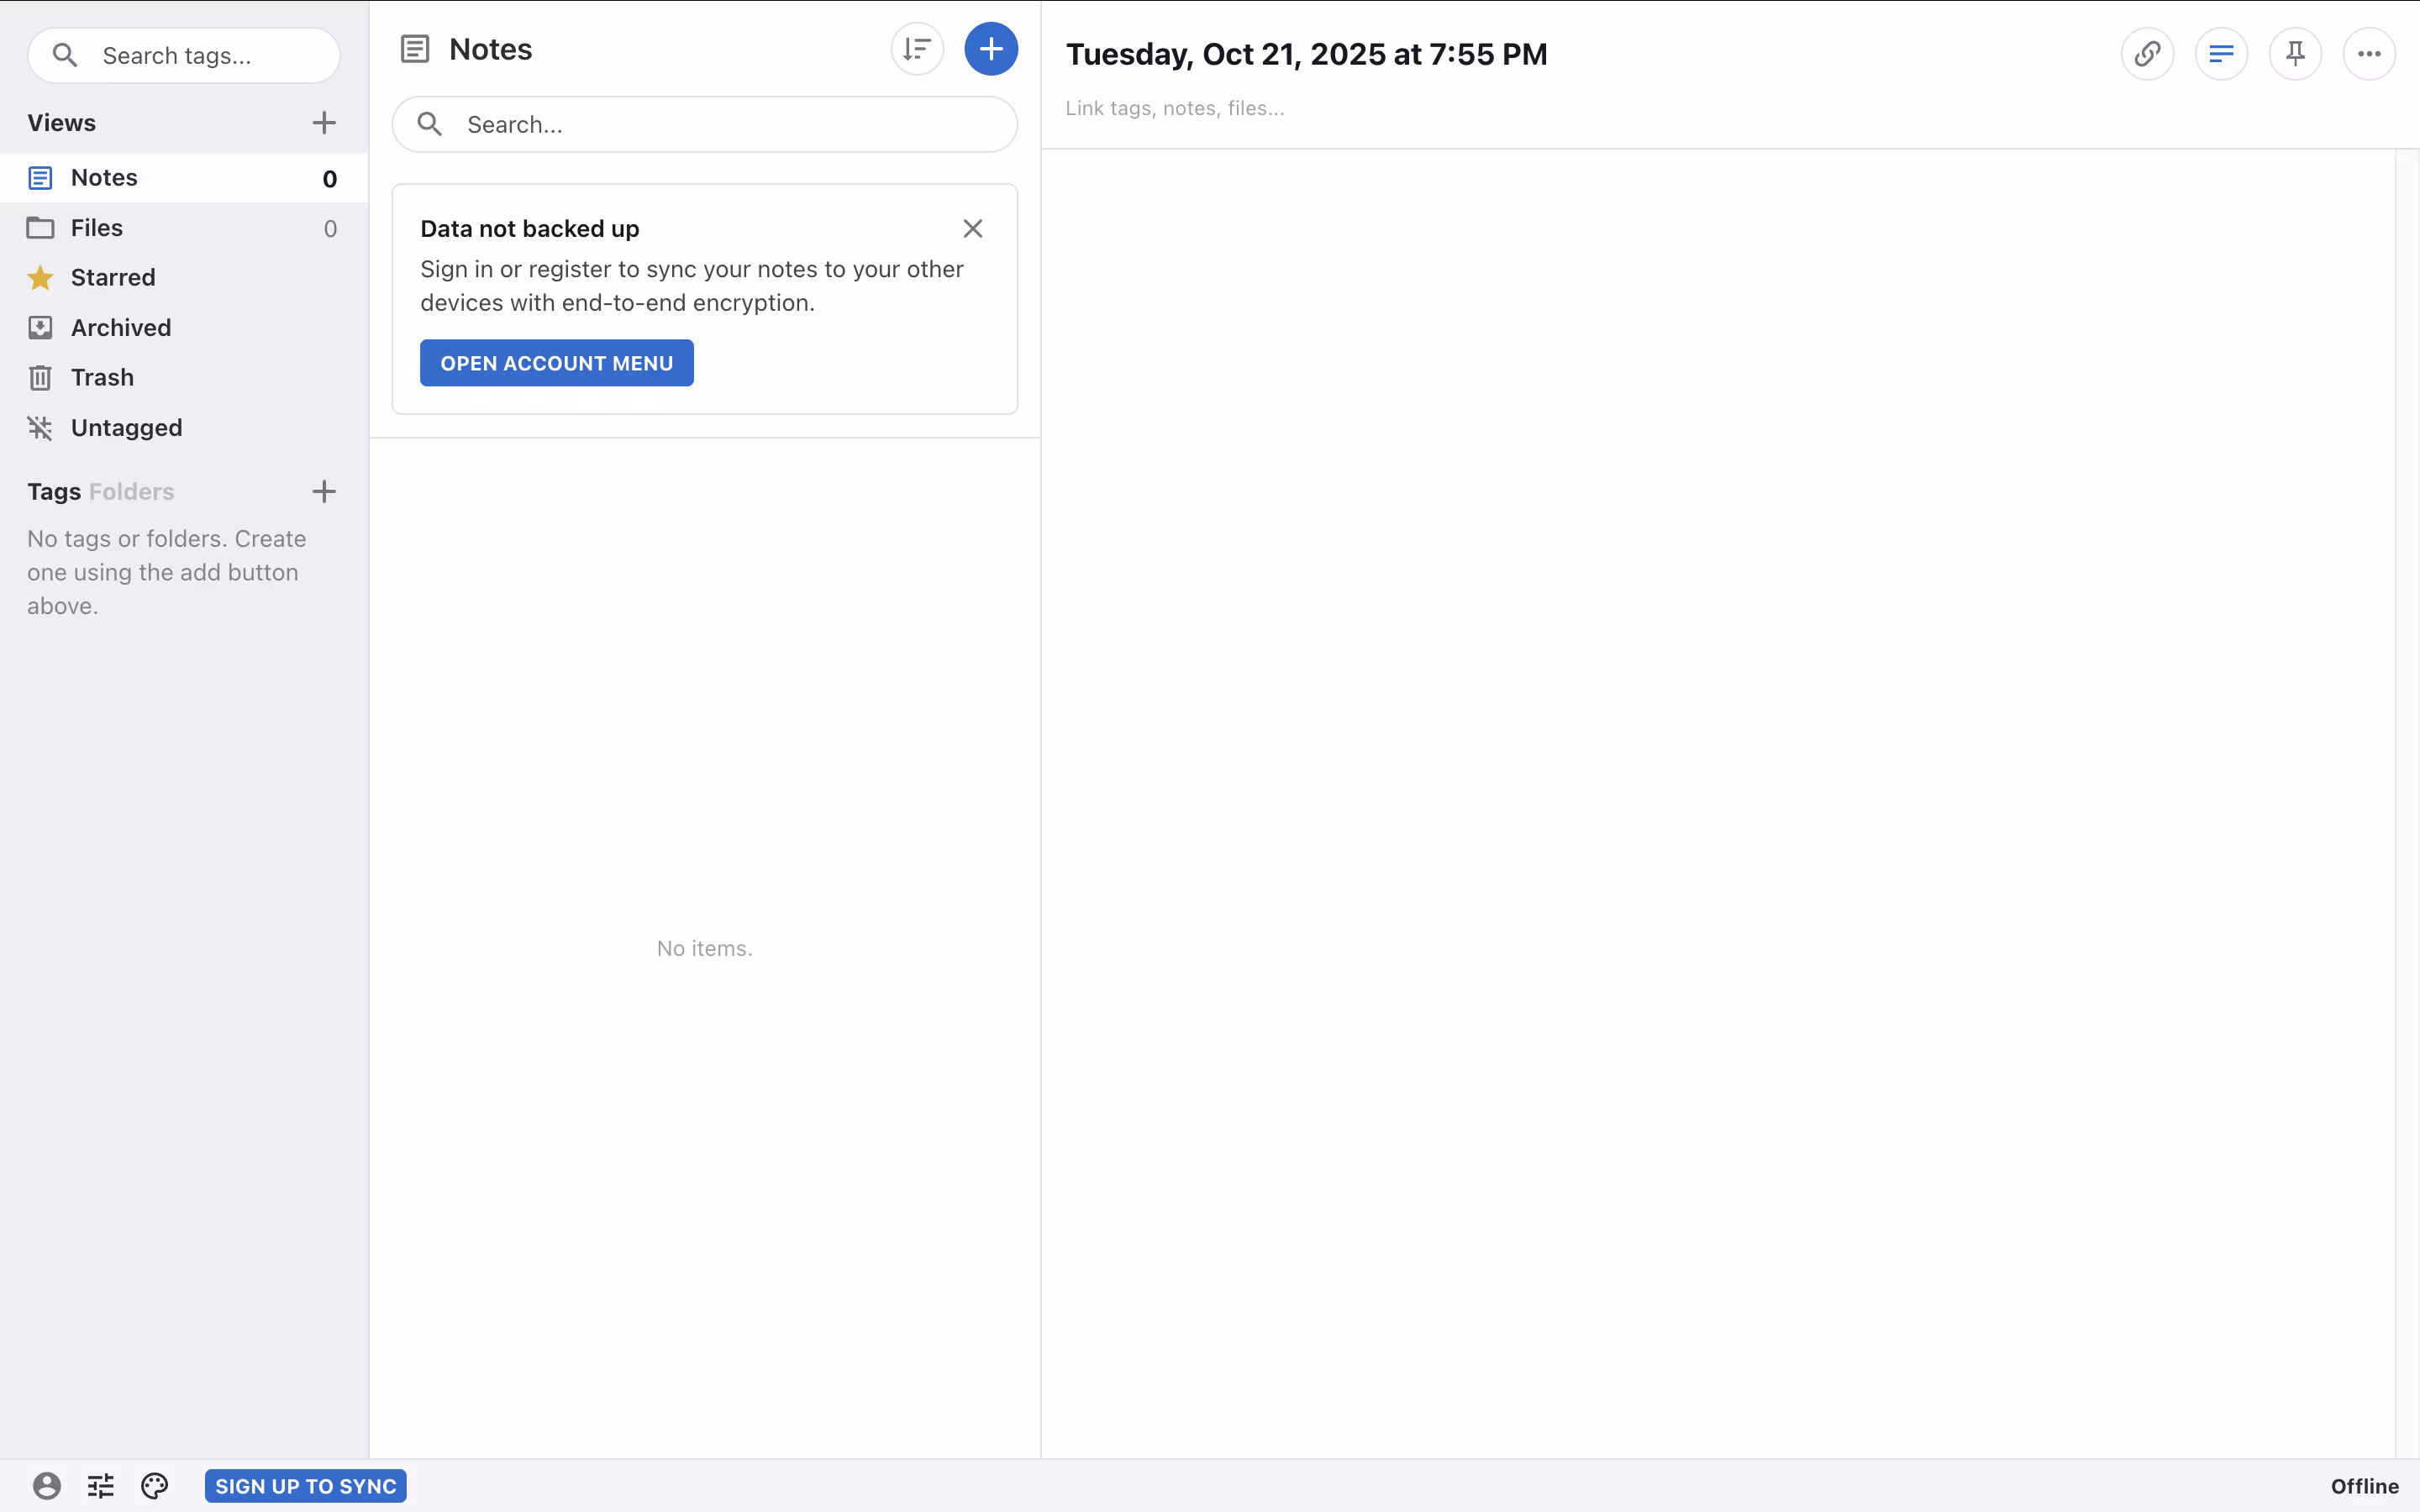
Task: Click the Link tags, notes, files field
Action: pos(1175,108)
